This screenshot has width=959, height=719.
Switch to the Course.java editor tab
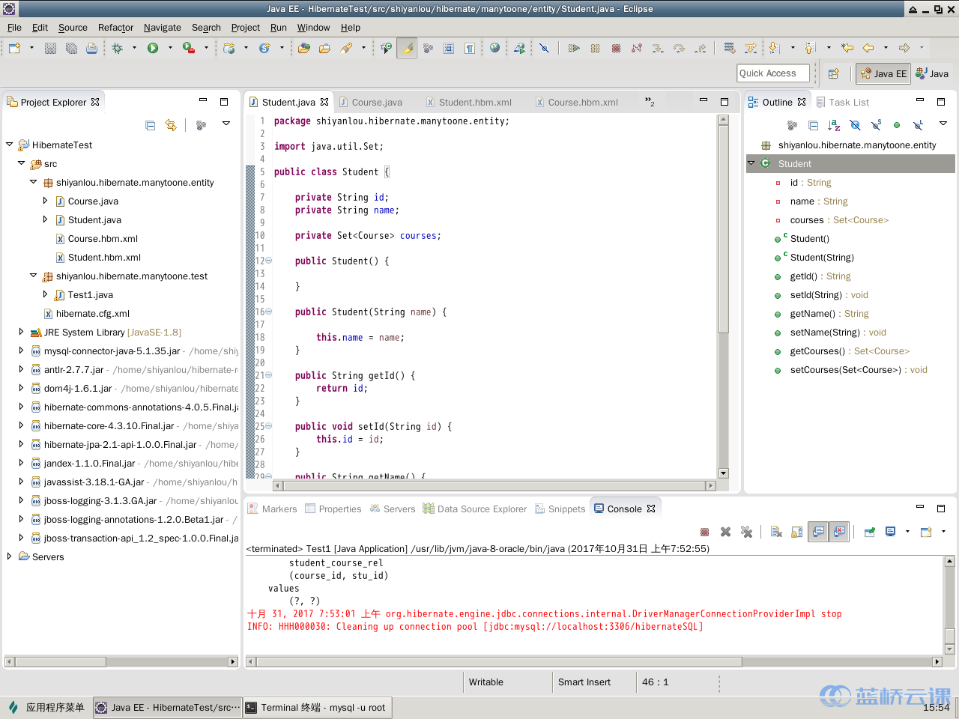point(376,103)
